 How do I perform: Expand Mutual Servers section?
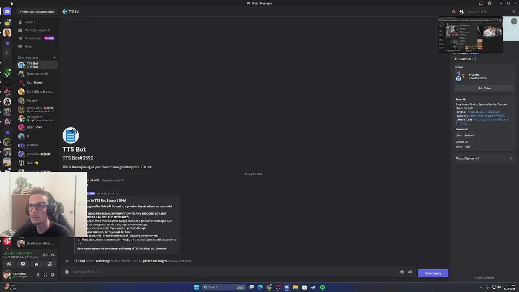[484, 159]
